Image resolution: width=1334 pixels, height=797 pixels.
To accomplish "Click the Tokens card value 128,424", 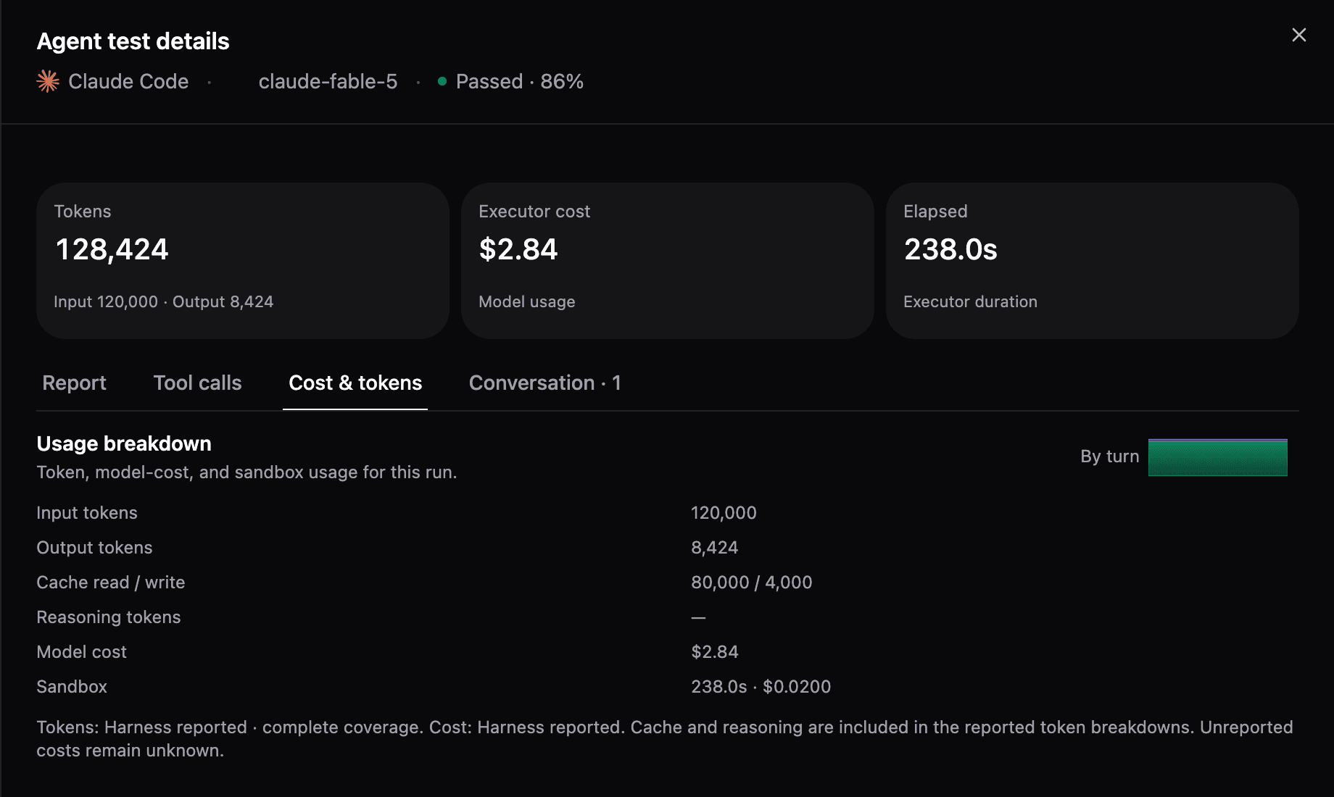I will (112, 249).
